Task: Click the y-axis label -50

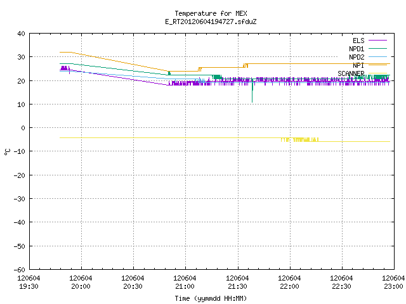Action: pos(20,246)
